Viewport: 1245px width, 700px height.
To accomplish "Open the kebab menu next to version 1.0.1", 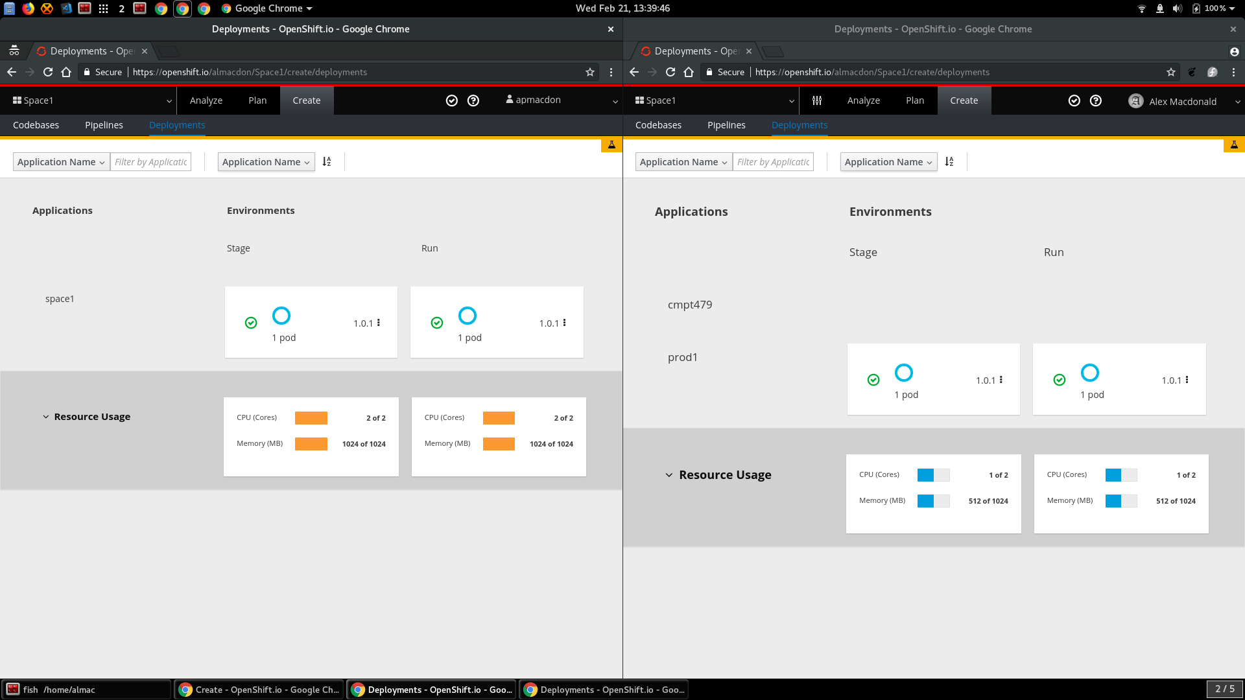I will click(377, 323).
